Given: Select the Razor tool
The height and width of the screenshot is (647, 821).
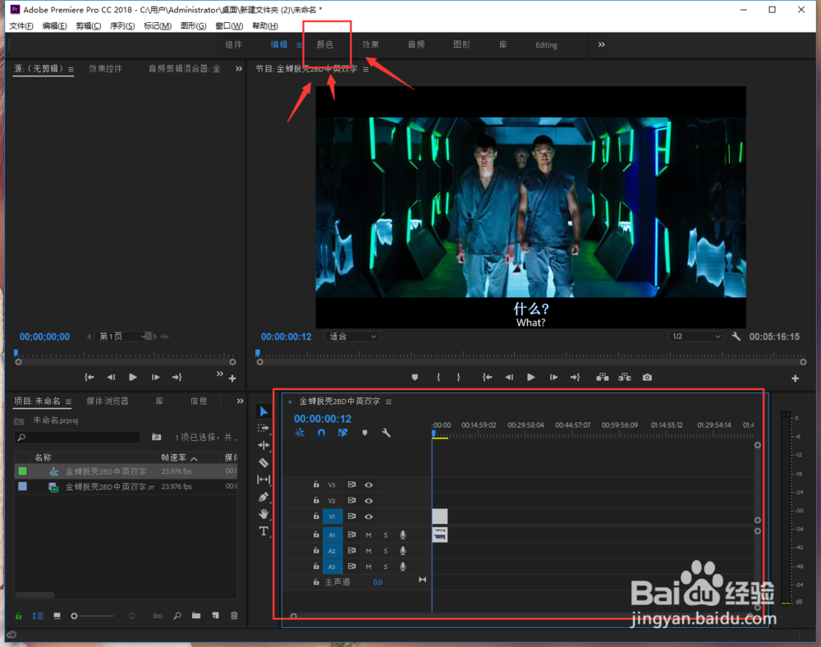Looking at the screenshot, I should point(264,463).
